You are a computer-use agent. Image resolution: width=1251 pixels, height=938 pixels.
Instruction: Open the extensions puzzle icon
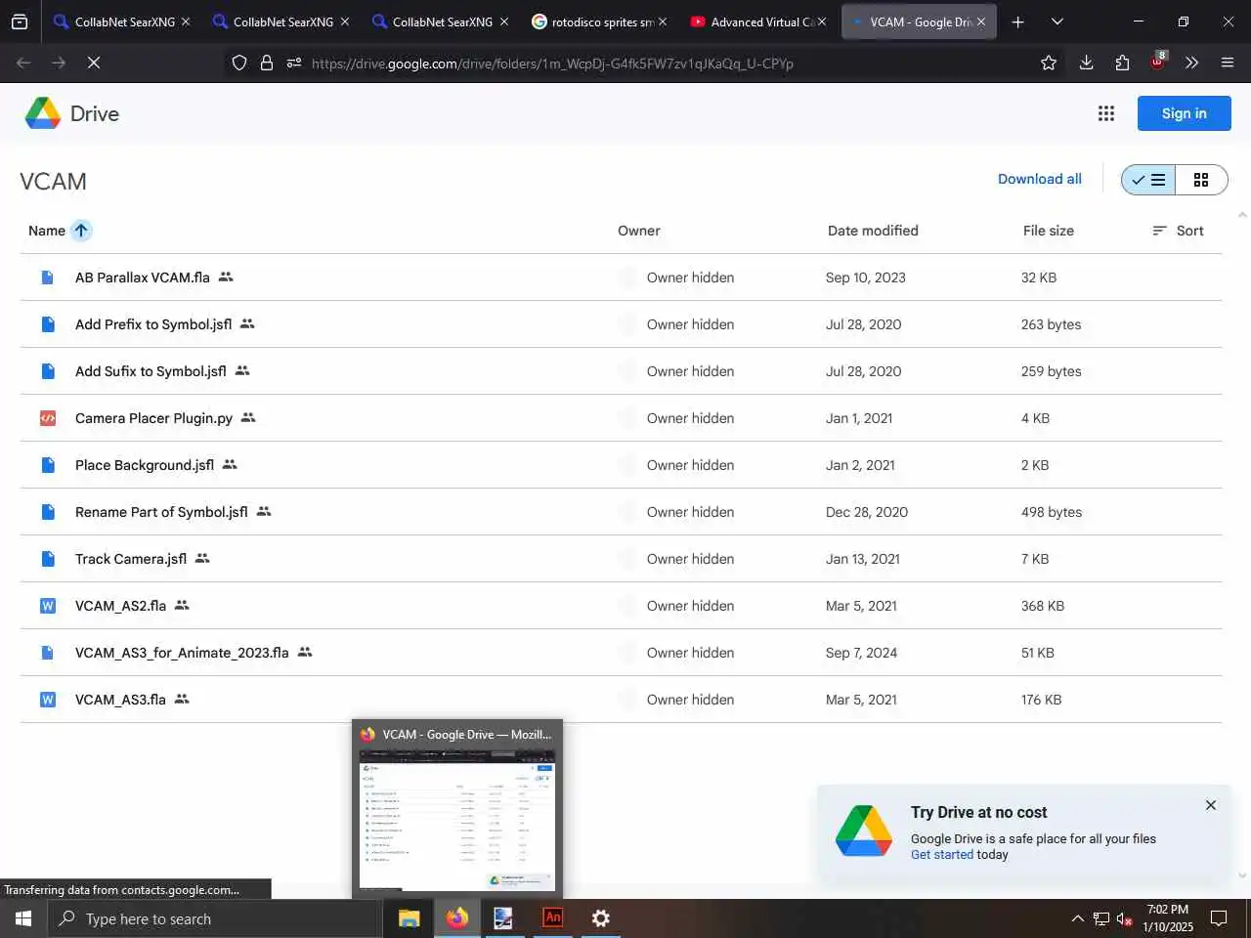[1122, 63]
